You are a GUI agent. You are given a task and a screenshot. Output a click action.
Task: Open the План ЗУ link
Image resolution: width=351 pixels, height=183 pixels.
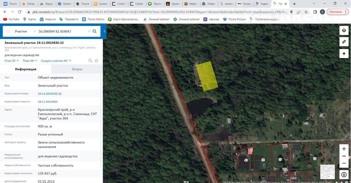point(12,61)
